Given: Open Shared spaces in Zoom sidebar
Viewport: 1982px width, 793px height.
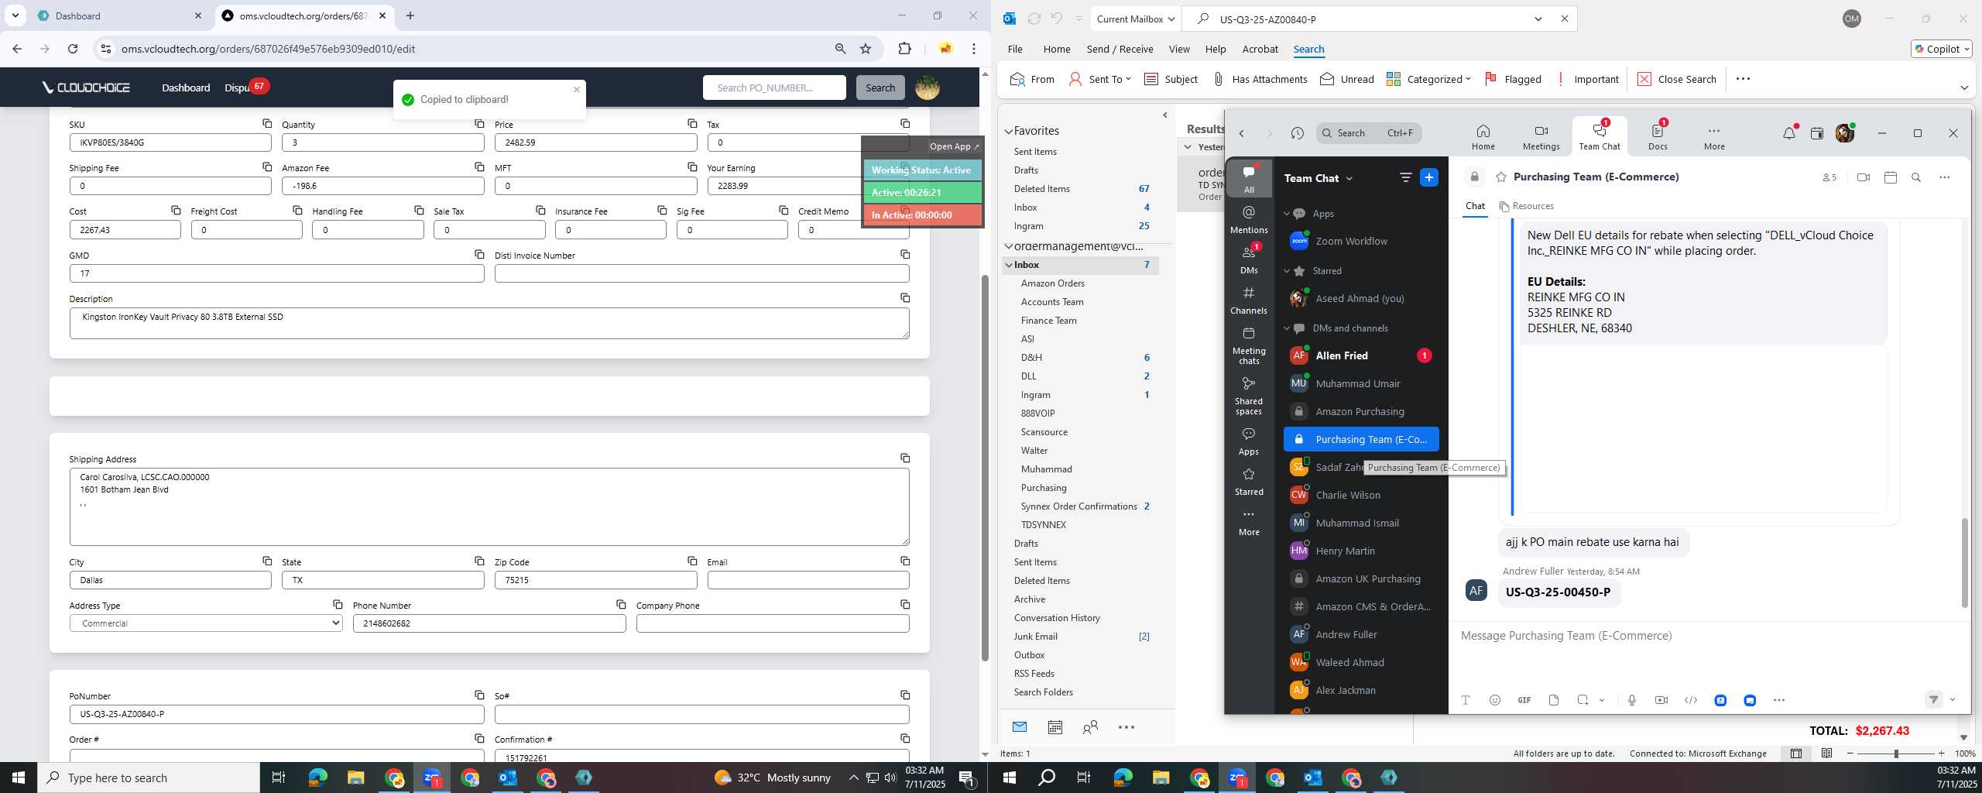Looking at the screenshot, I should pos(1249,396).
